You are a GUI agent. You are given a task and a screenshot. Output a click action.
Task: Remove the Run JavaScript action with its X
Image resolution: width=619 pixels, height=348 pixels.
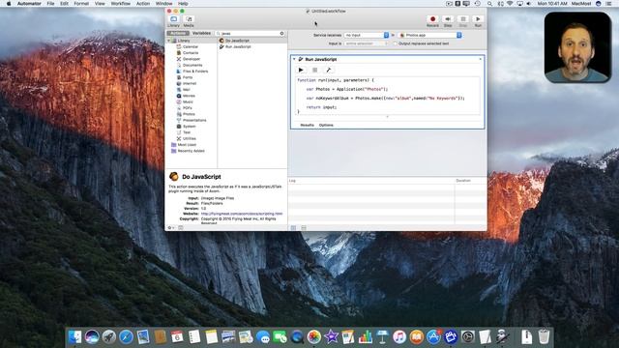(481, 59)
